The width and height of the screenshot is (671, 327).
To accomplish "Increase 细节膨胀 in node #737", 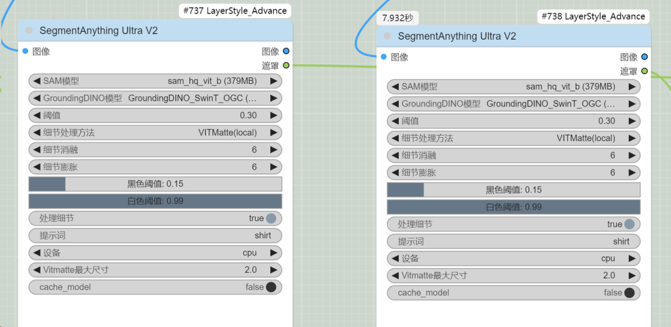I will pos(273,167).
